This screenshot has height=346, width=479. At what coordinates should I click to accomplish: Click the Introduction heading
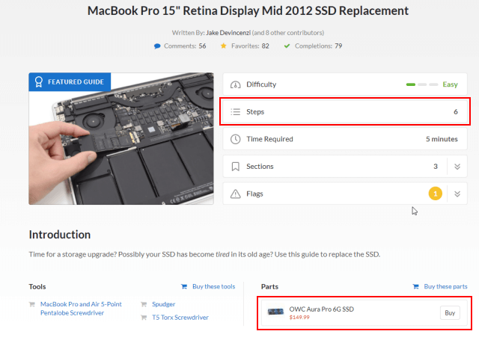coord(60,235)
